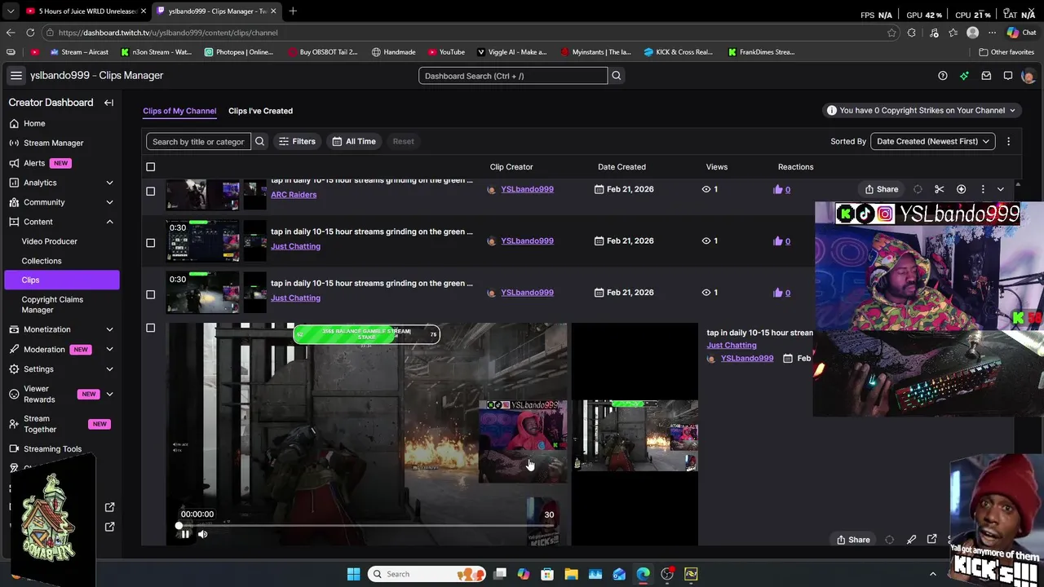Collapse the Creator Dashboard sidebar

coord(108,103)
